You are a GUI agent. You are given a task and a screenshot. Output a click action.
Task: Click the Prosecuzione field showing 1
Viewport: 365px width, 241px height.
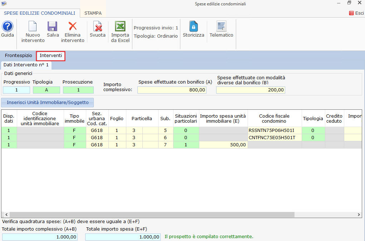click(78, 90)
